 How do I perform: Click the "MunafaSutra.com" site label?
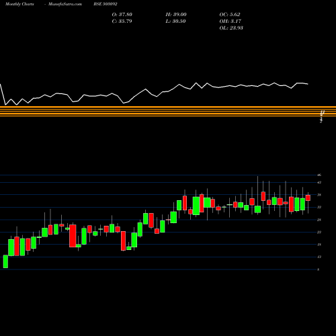[x=65, y=4]
